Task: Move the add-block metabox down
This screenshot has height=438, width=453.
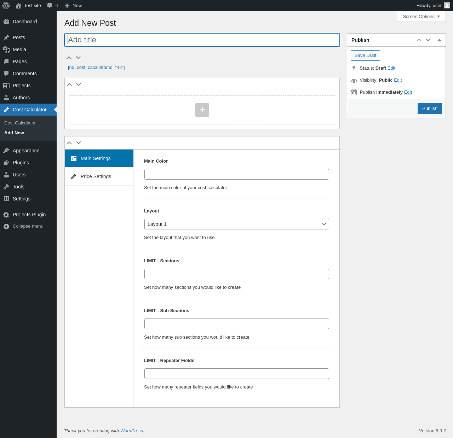Action: [x=79, y=84]
